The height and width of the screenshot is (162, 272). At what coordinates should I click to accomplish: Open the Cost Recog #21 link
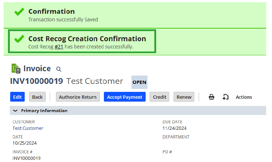tap(59, 47)
